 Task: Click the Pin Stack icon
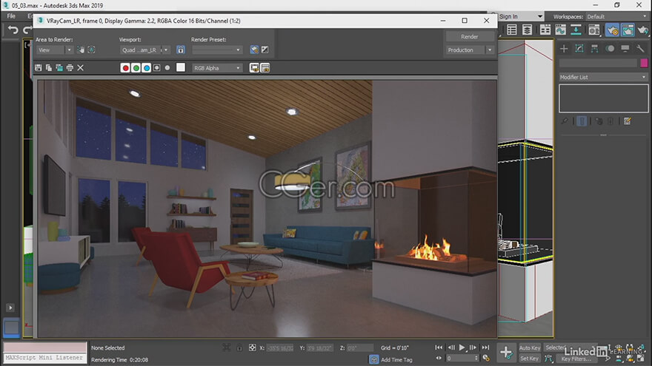(565, 121)
